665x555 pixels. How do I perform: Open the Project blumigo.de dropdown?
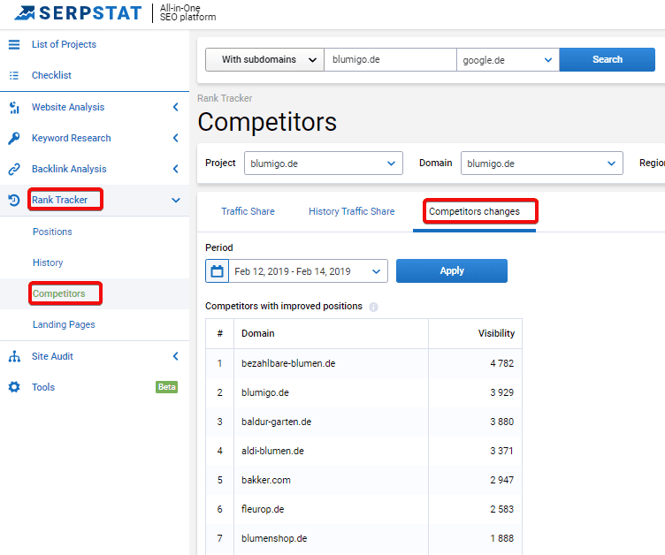point(323,163)
